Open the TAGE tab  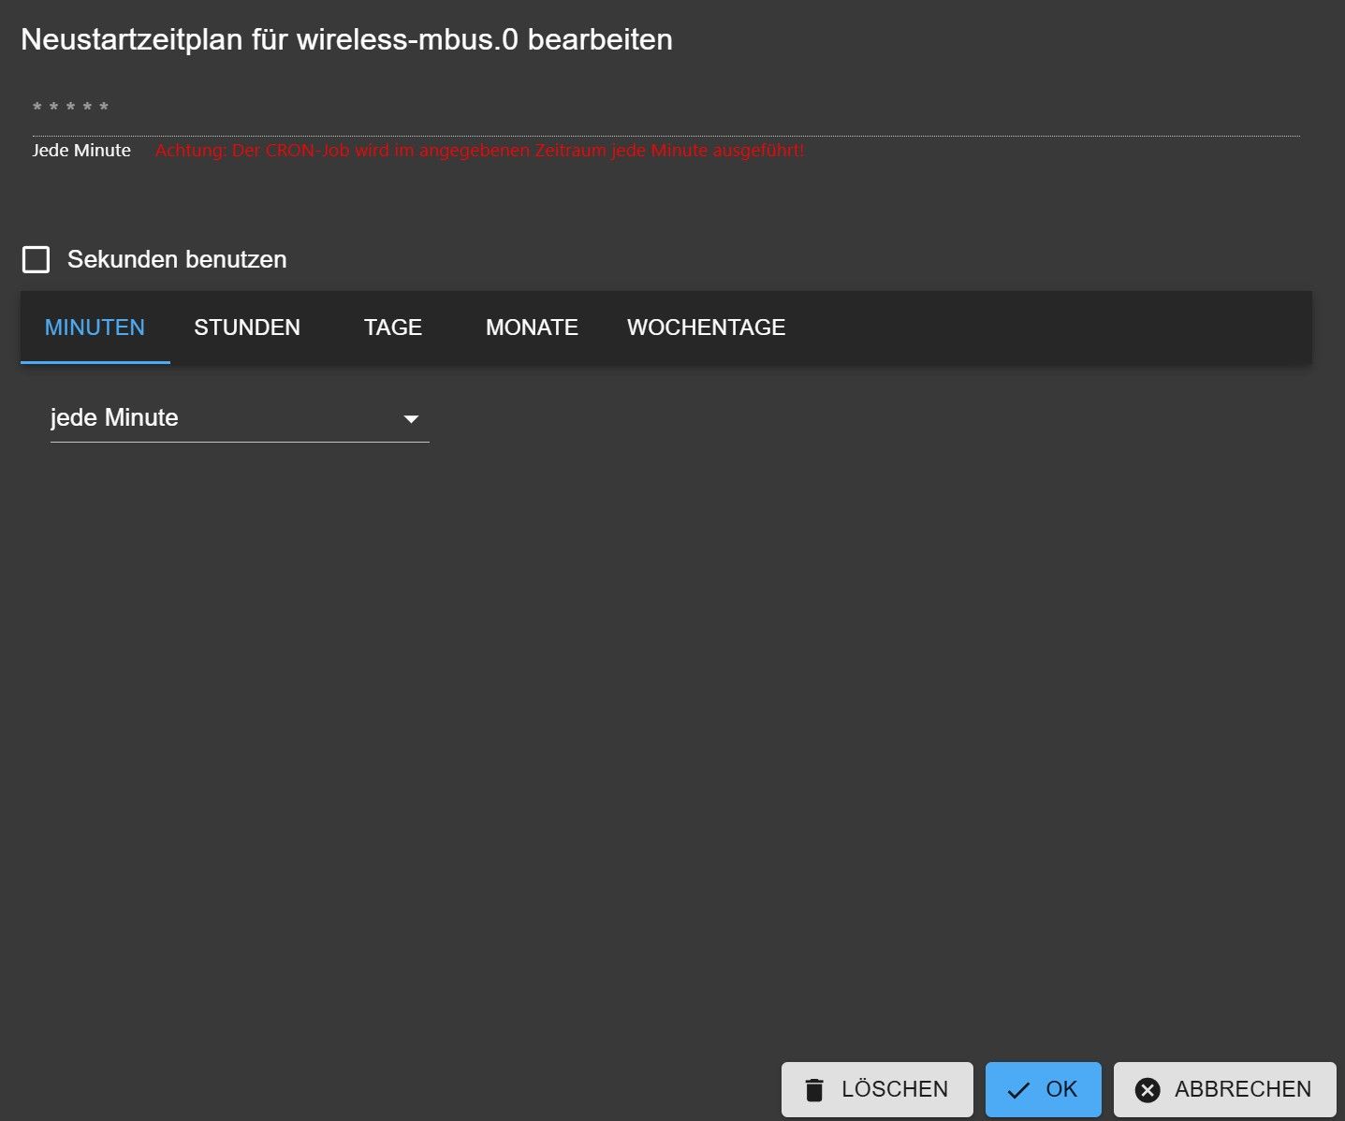click(393, 328)
